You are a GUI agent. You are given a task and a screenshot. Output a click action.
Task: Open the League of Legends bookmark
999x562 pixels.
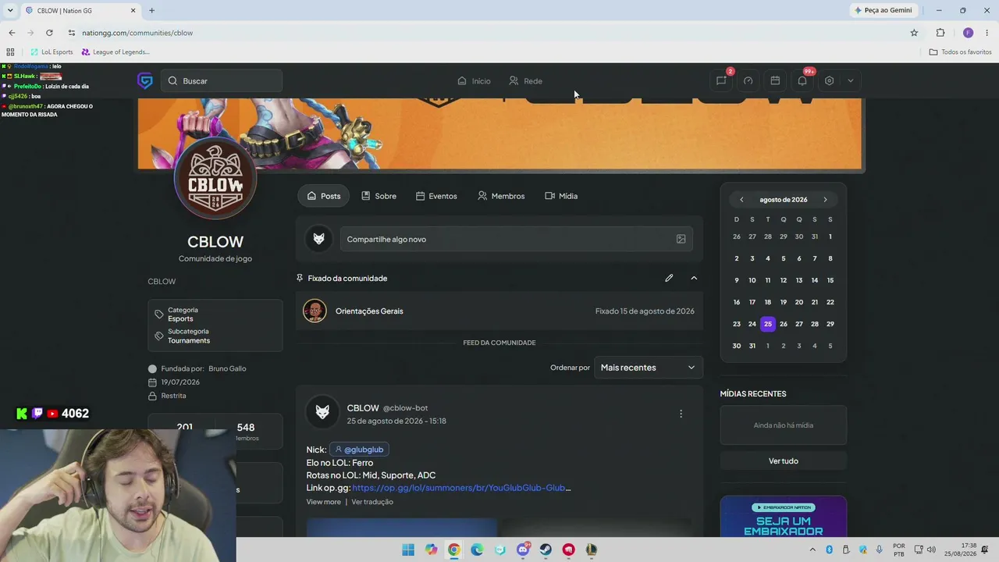[116, 52]
